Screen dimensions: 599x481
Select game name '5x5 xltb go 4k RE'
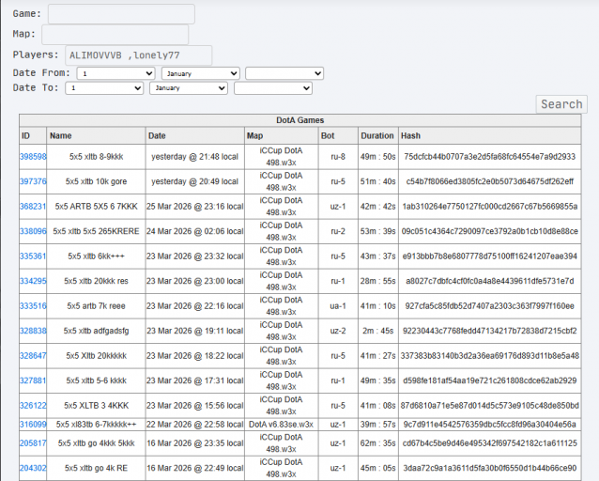coord(97,468)
